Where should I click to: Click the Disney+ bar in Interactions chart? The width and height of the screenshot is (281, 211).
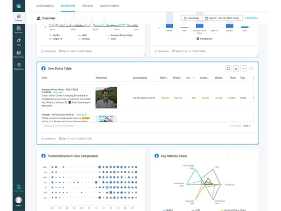coord(229,26)
